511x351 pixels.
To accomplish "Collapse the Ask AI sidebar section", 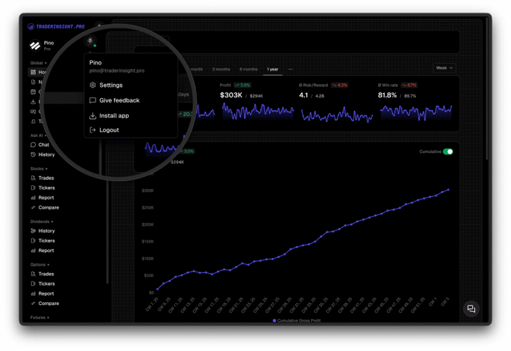I will tap(39, 136).
